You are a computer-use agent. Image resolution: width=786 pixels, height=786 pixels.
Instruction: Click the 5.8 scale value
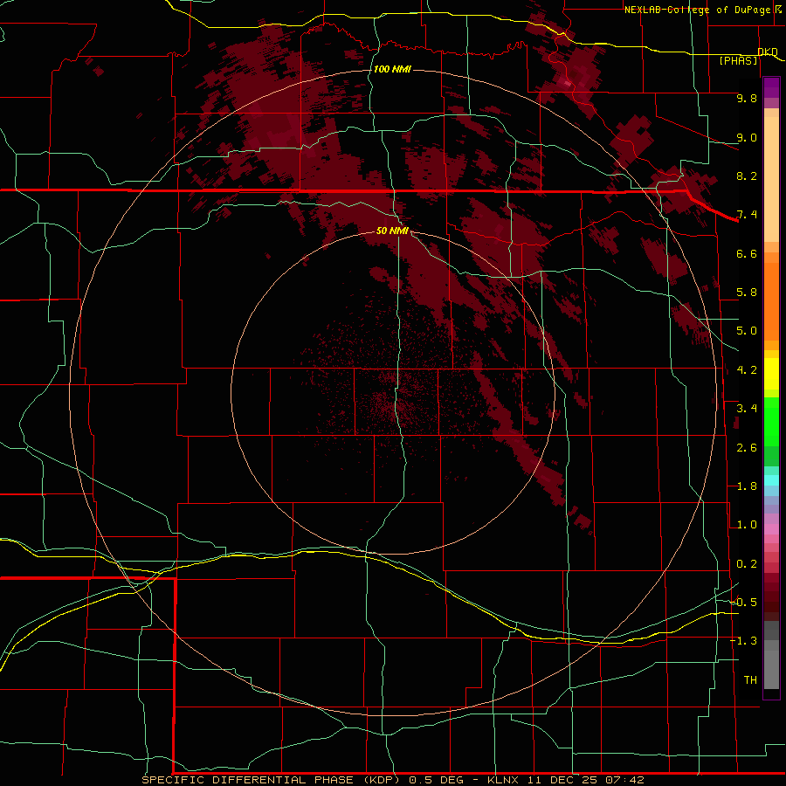747,293
